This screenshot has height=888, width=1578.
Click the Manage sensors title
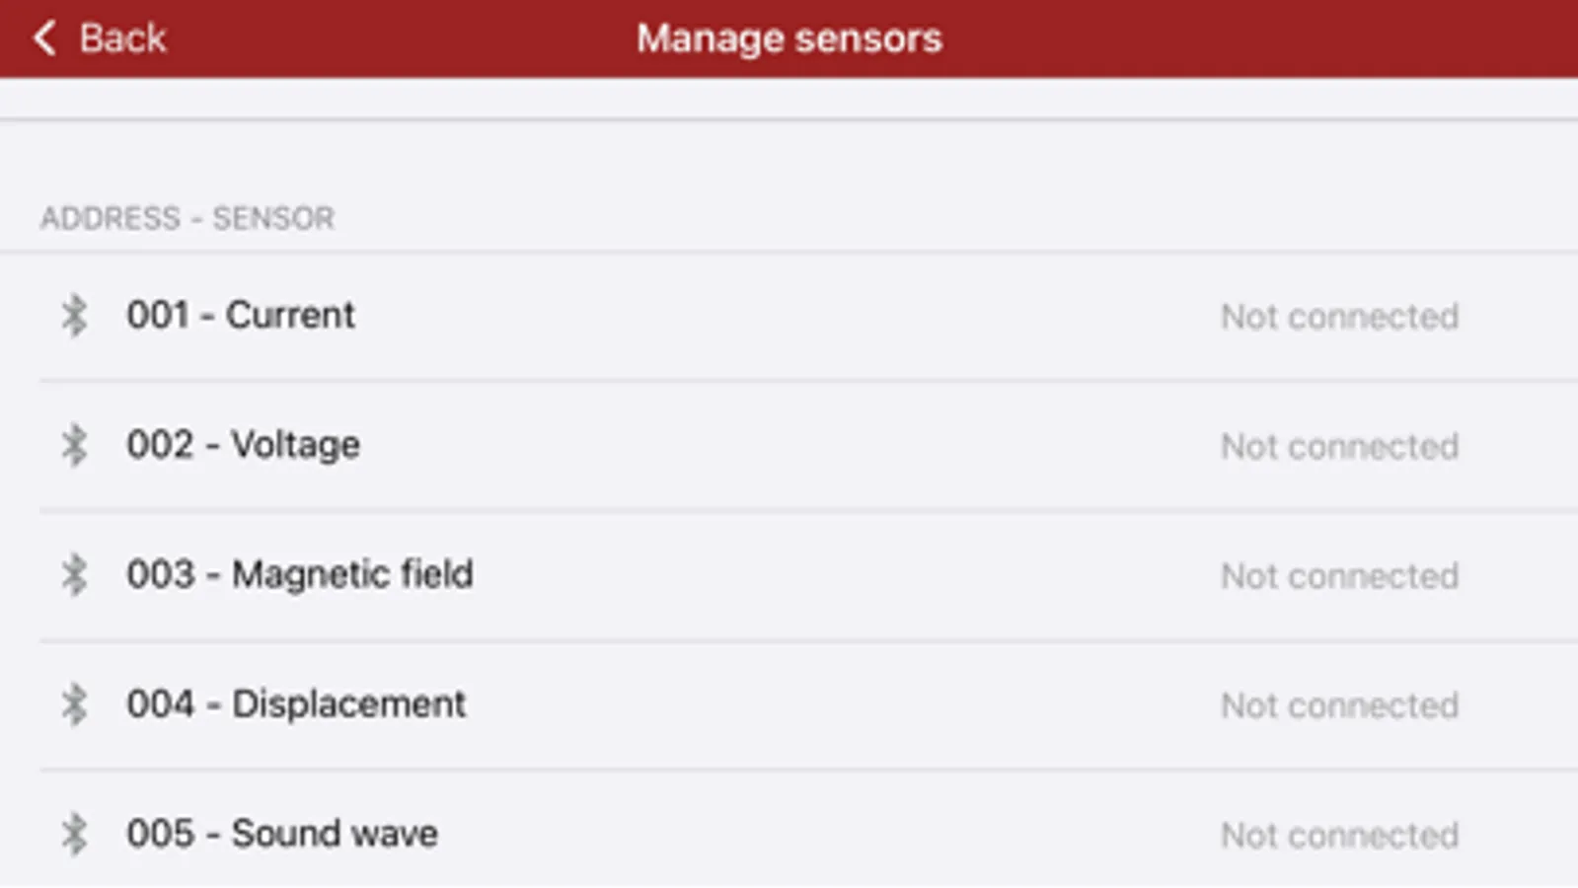pos(789,38)
